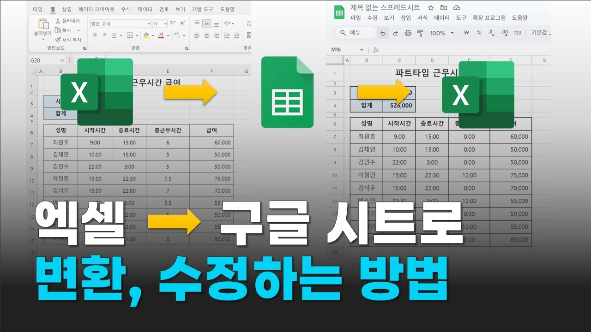Viewport: 591px width, 332px height.
Task: Toggle the highlighted middle vertical align button
Action: point(206,23)
